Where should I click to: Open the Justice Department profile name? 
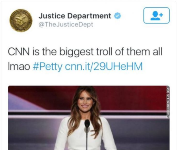tap(75, 16)
